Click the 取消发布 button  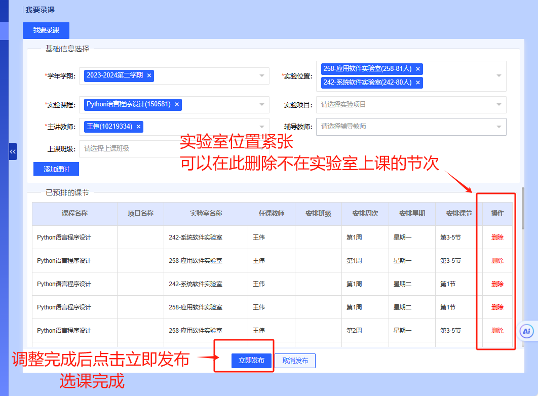coord(295,361)
